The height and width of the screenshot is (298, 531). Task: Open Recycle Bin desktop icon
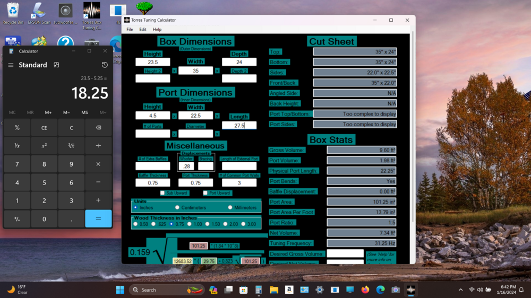click(x=13, y=14)
